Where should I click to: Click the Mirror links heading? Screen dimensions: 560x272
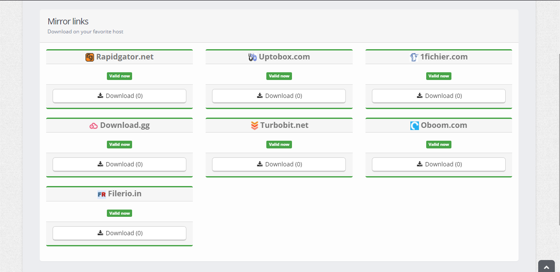click(68, 21)
